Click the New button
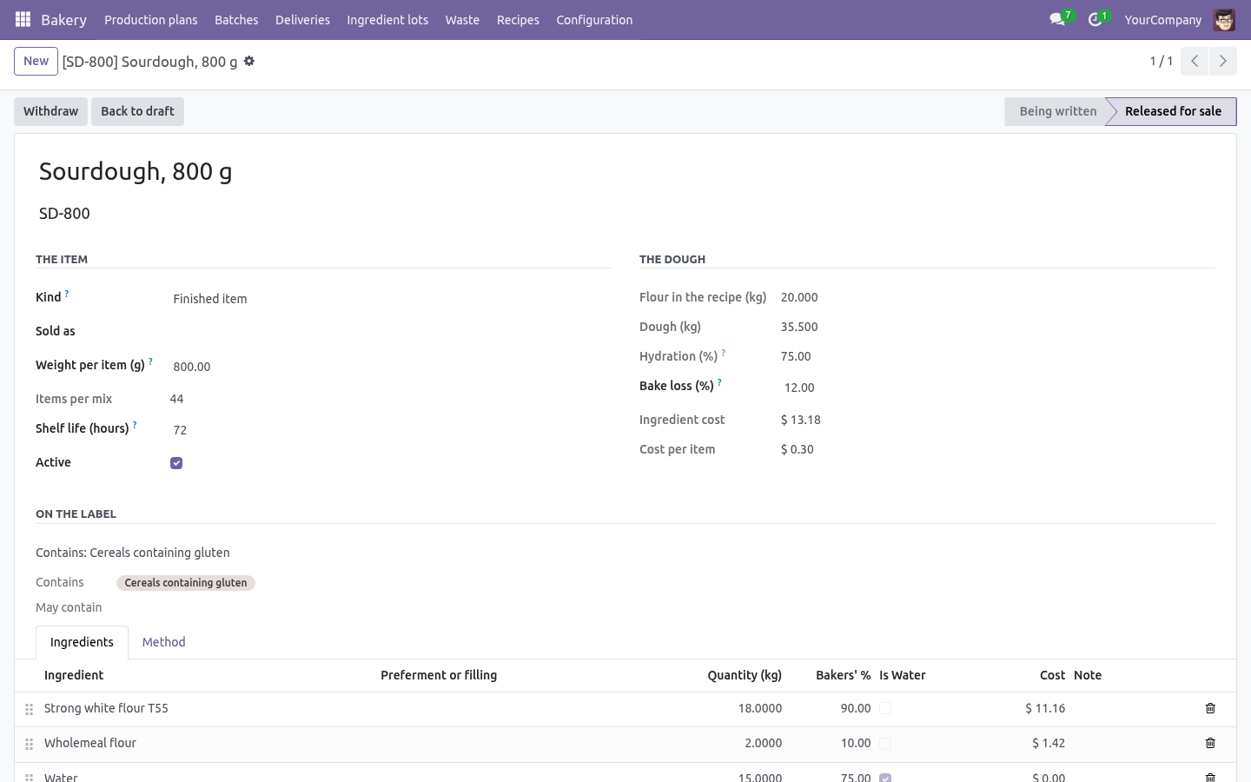Image resolution: width=1251 pixels, height=782 pixels. point(36,61)
